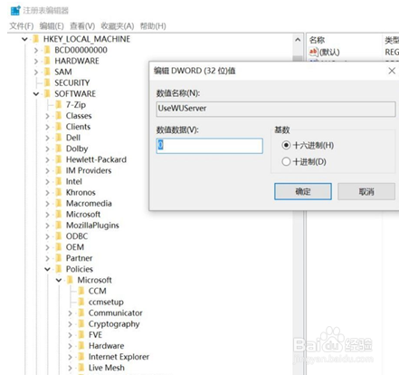Select the Cryptography tree item
This screenshot has width=399, height=375.
click(114, 324)
